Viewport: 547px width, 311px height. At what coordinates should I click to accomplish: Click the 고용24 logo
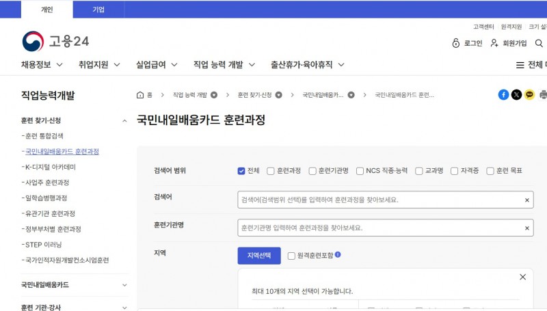click(55, 42)
